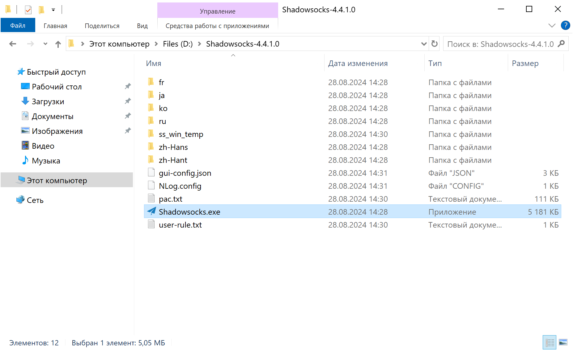Image resolution: width=573 pixels, height=350 pixels.
Task: Open recent locations dropdown arrow
Action: point(45,44)
